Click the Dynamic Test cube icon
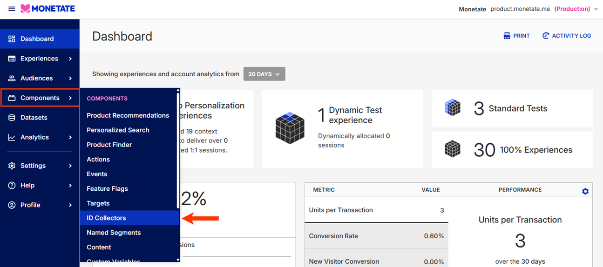603x267 pixels. (x=290, y=127)
